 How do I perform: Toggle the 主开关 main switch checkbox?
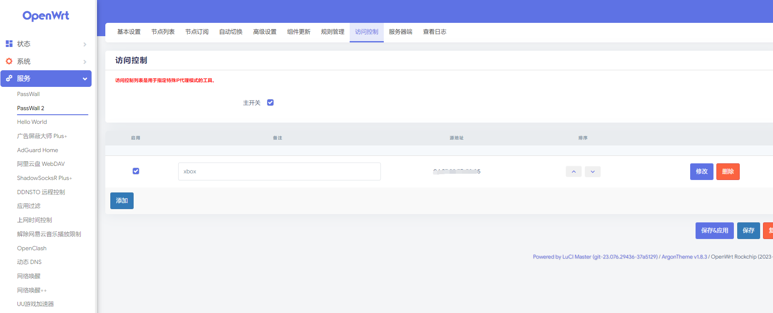pyautogui.click(x=270, y=103)
